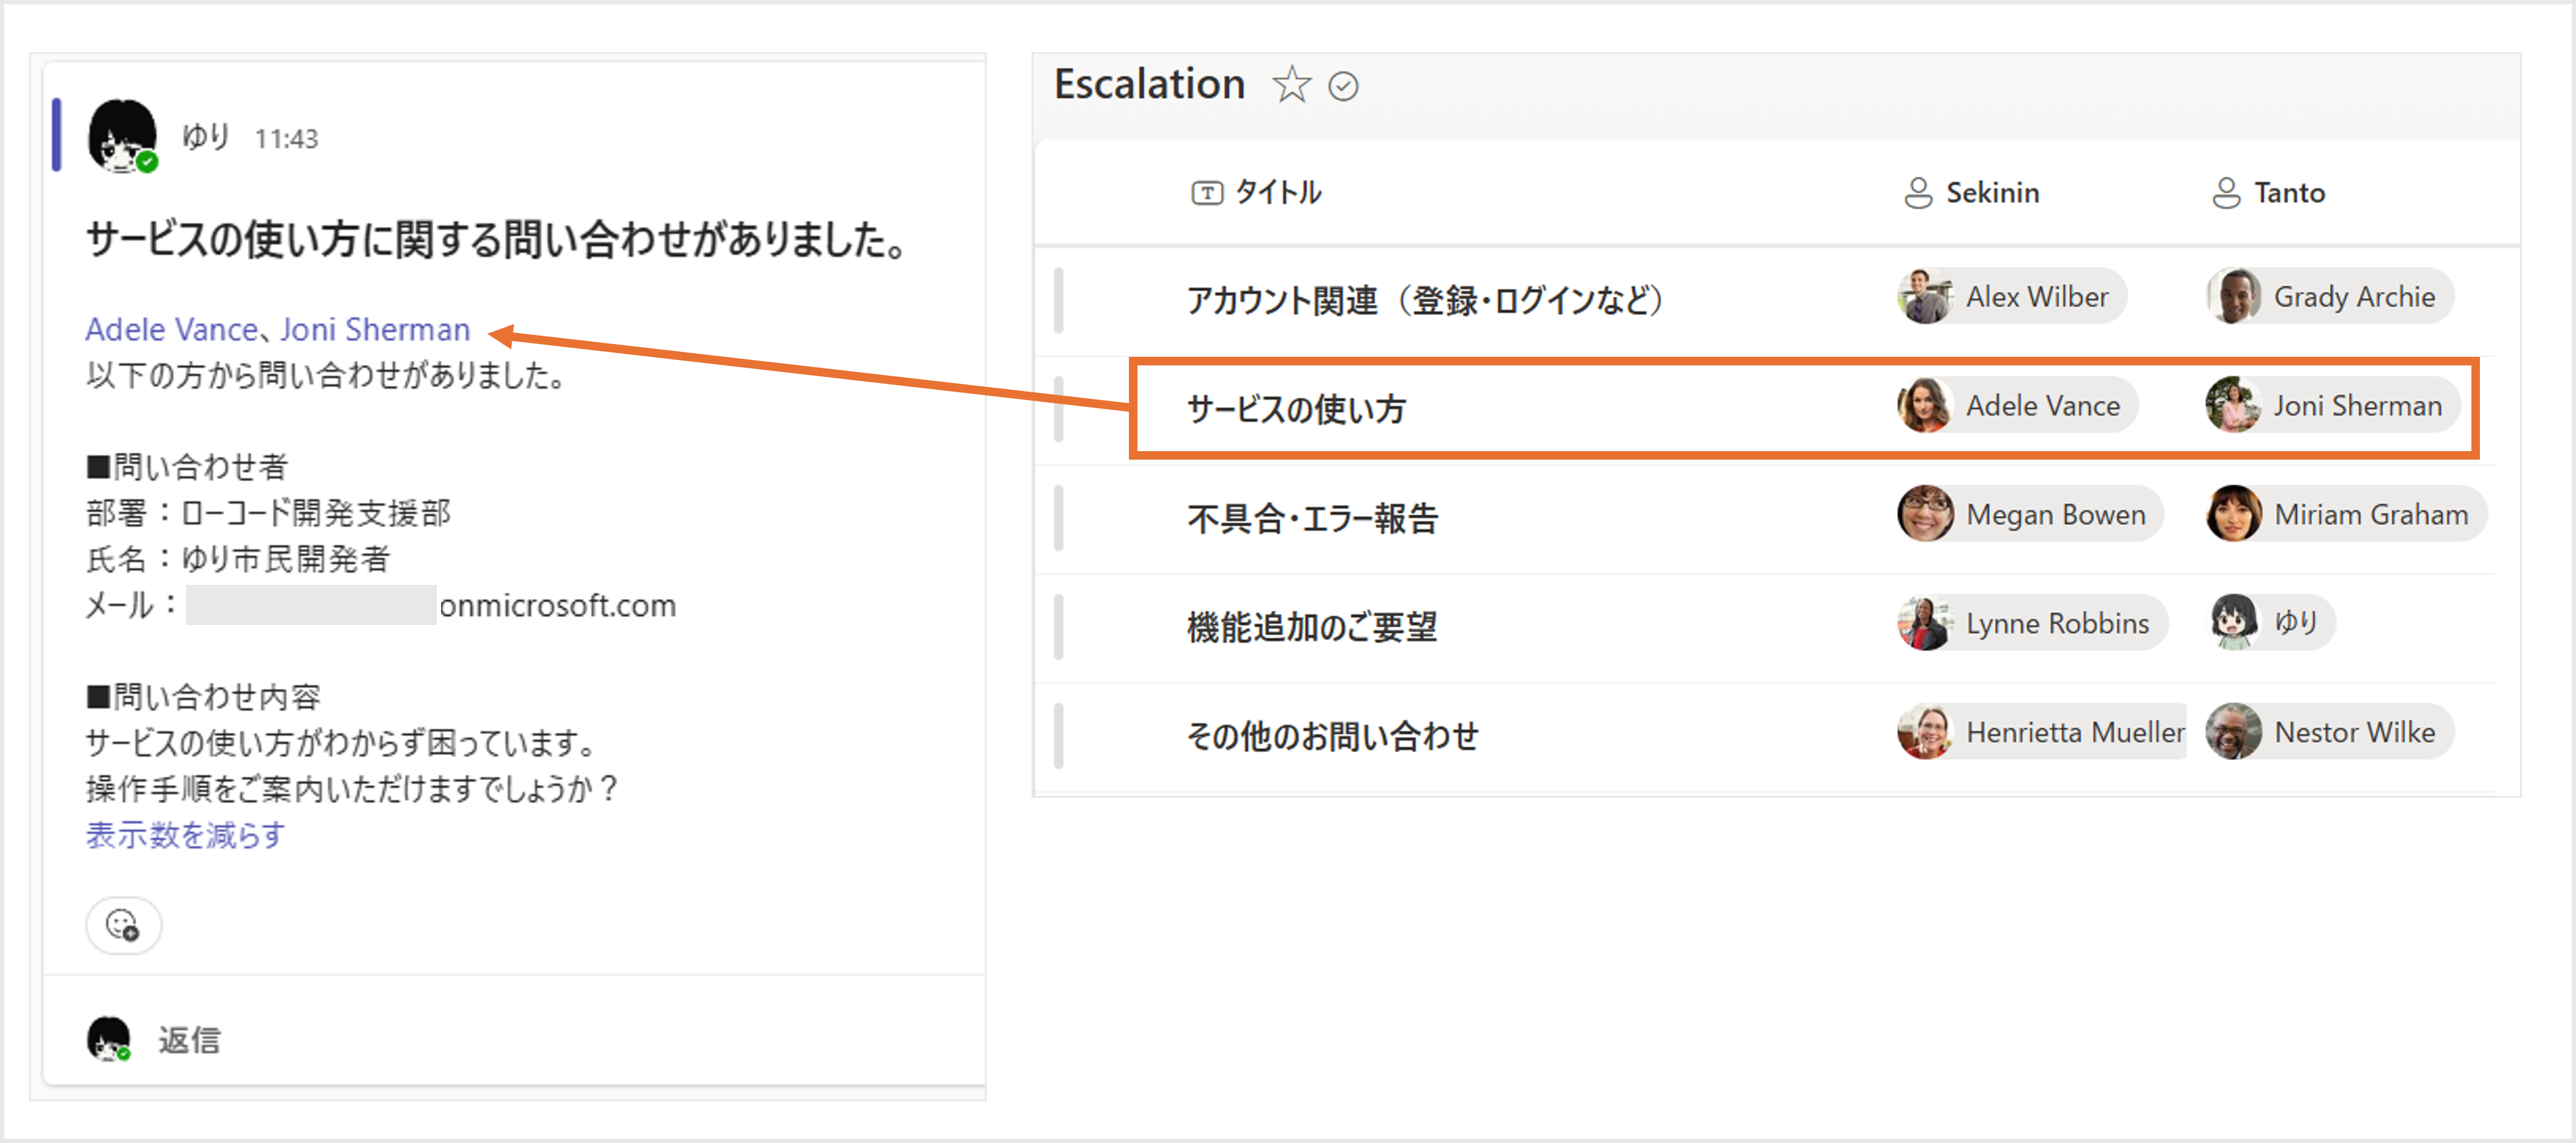The image size is (2576, 1143).
Task: Click ゆり's profile avatar at the top of the message
Action: coord(122,137)
